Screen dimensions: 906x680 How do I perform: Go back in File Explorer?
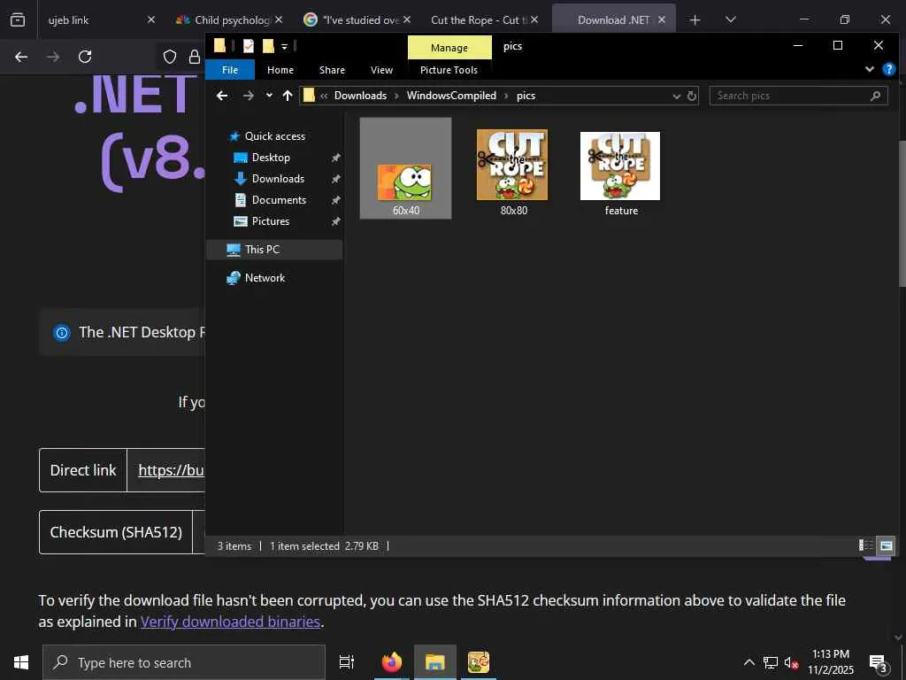tap(222, 96)
